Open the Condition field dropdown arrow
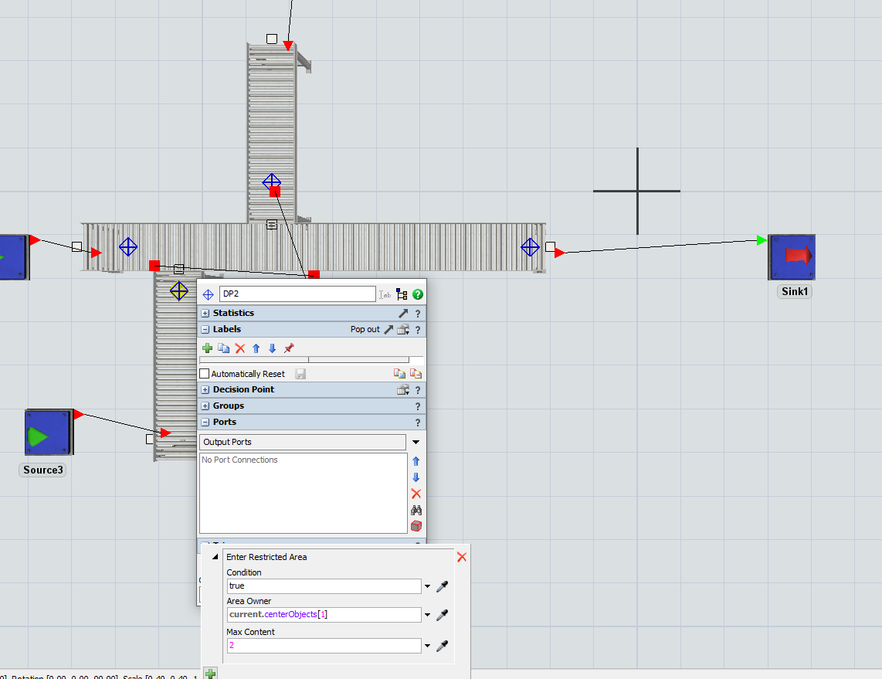 [428, 586]
